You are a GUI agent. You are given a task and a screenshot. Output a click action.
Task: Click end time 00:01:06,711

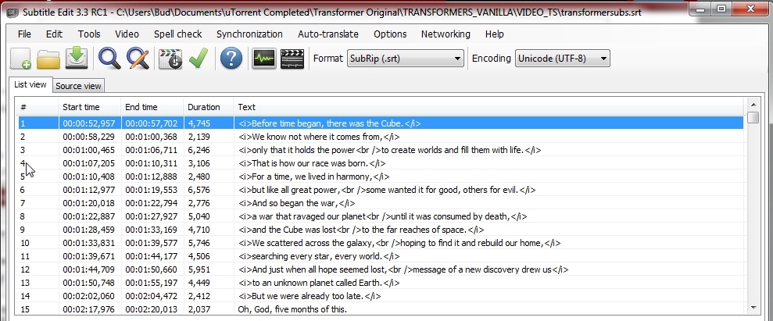click(x=152, y=150)
